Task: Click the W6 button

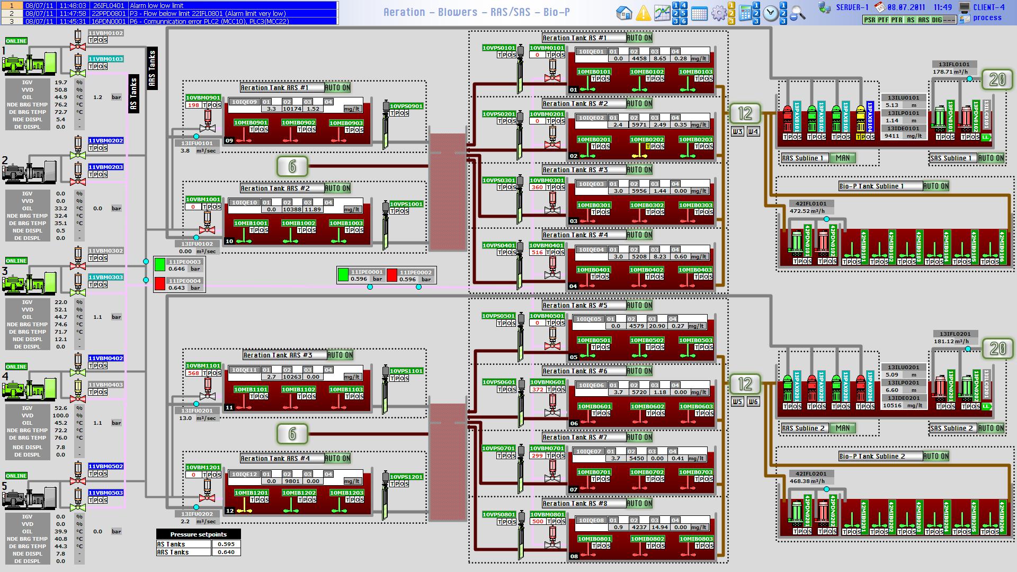Action: [753, 401]
